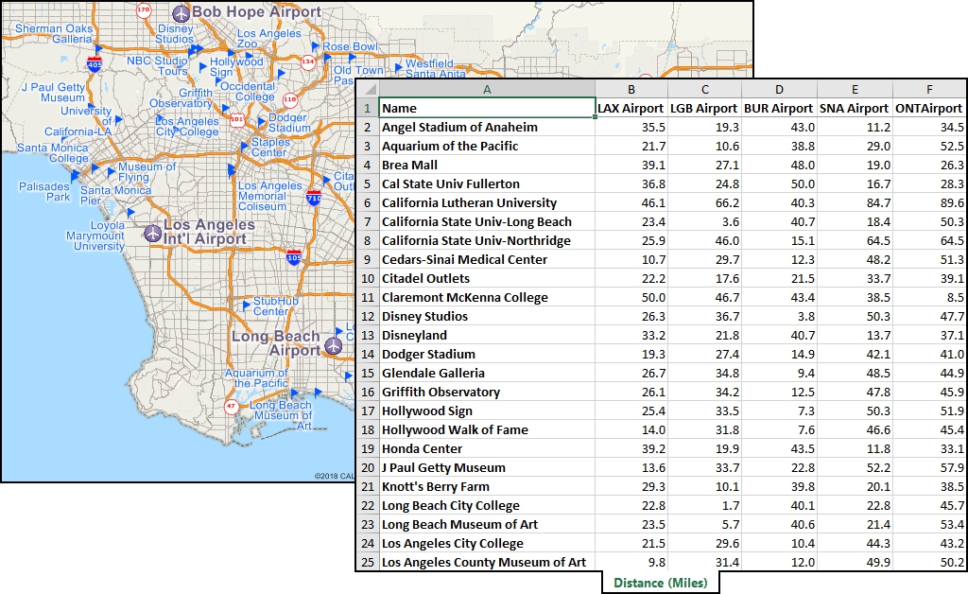This screenshot has width=968, height=594.
Task: Click the Interstate 405 highway shield
Action: pos(95,63)
